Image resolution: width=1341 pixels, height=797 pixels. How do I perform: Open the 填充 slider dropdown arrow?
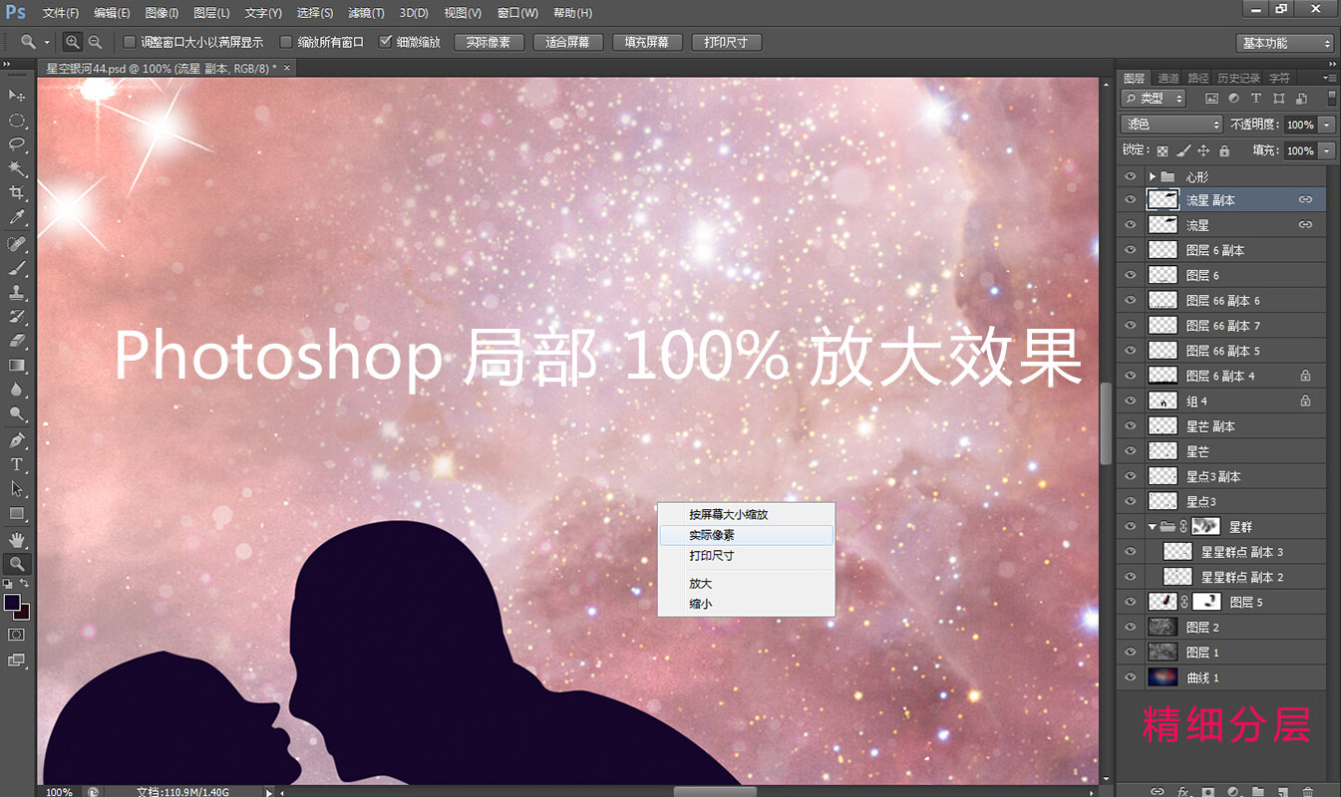point(1326,150)
